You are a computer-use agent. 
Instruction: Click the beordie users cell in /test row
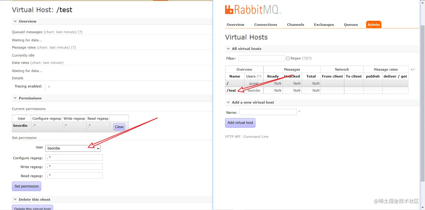[x=254, y=91]
